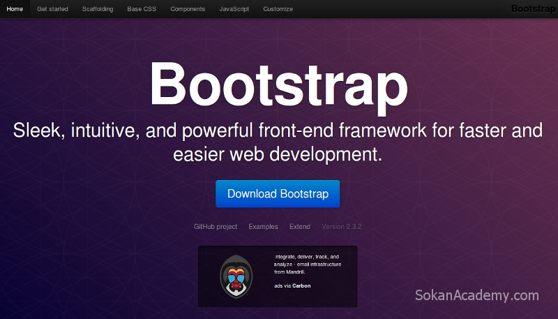Navigate to JavaScript plugins page
The image size is (558, 319).
pos(234,9)
